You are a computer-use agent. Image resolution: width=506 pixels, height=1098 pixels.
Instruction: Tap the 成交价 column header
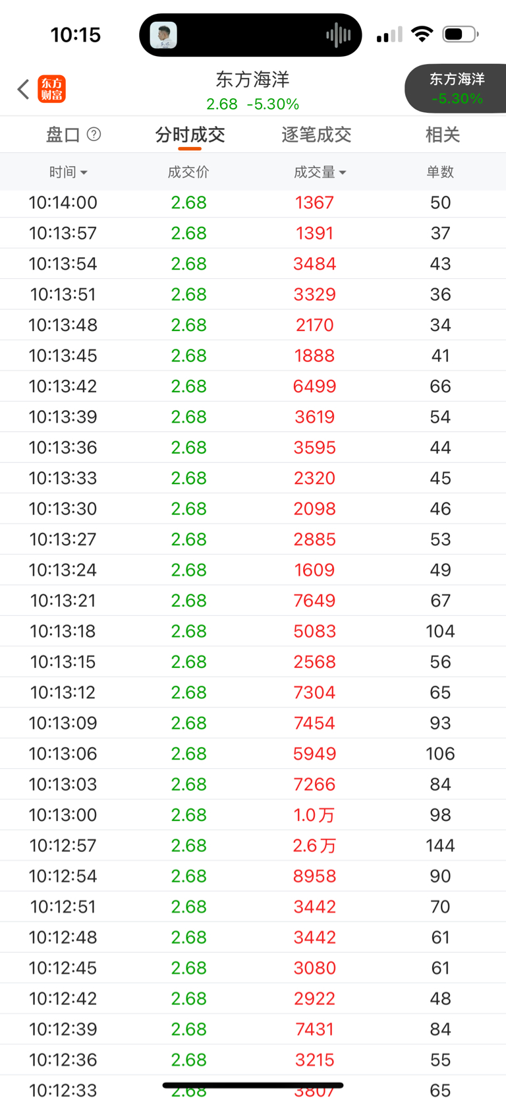[x=188, y=172]
